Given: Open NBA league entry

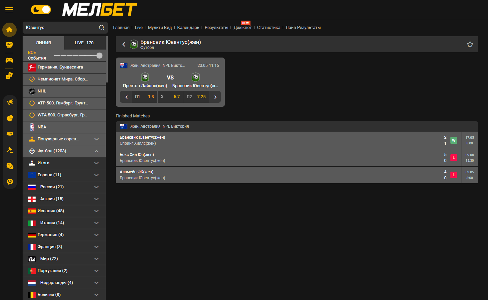Looking at the screenshot, I should click(x=64, y=127).
